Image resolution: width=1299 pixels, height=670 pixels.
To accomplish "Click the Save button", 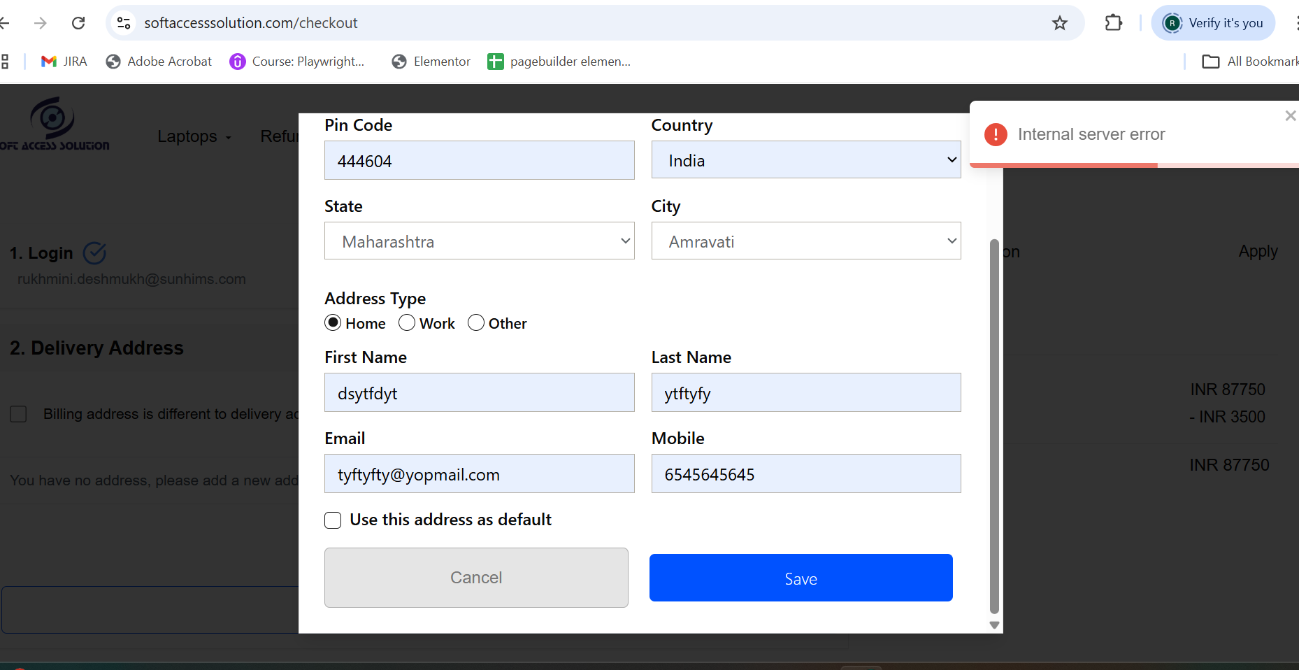I will pos(801,578).
